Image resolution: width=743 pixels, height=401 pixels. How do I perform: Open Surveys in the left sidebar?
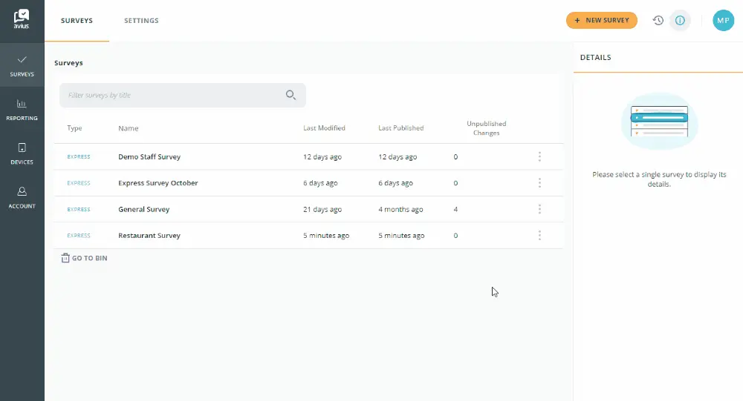[22, 65]
